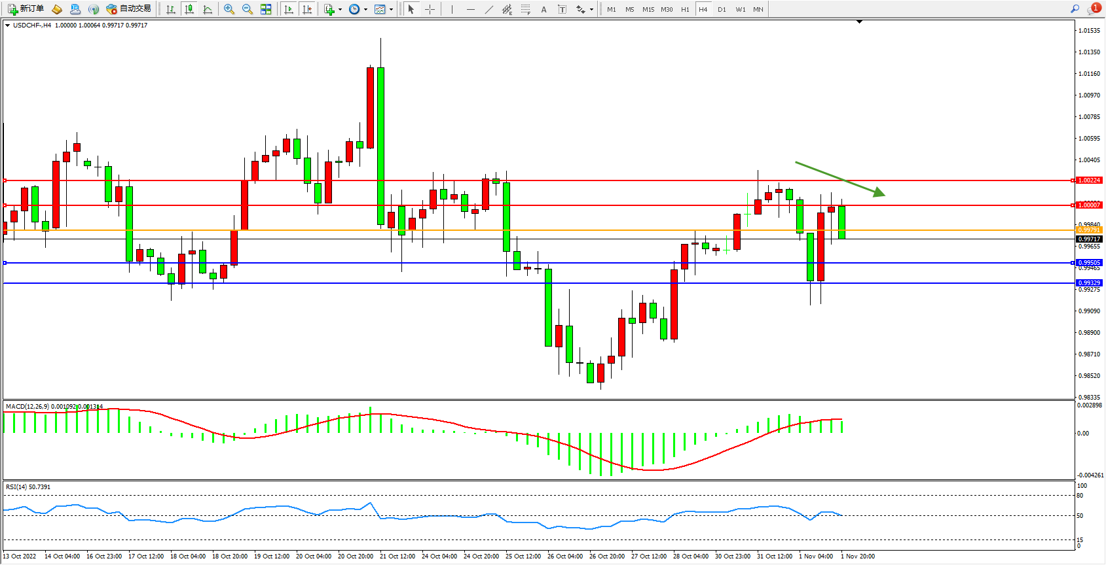Switch to the M15 timeframe
1106x565 pixels.
648,9
